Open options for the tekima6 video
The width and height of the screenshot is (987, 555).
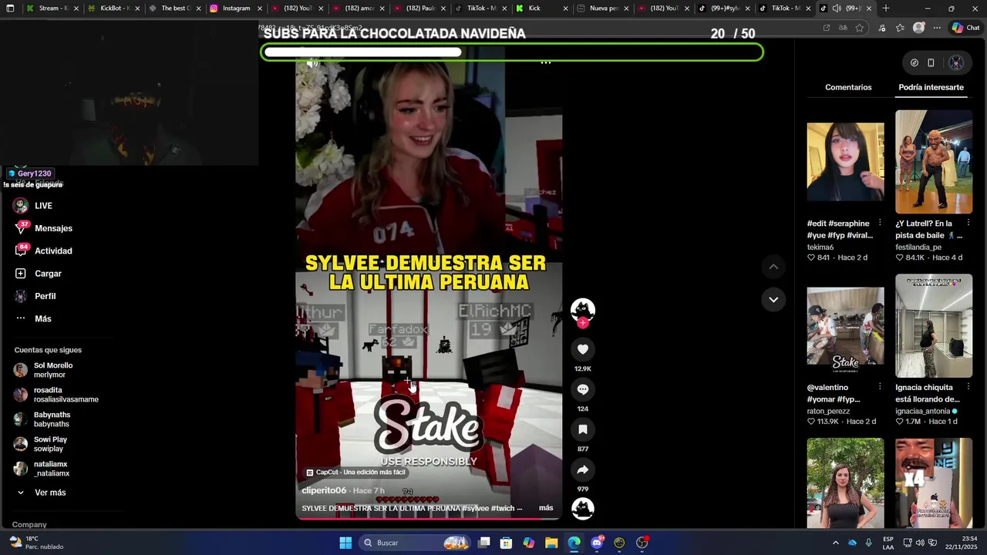click(x=880, y=223)
